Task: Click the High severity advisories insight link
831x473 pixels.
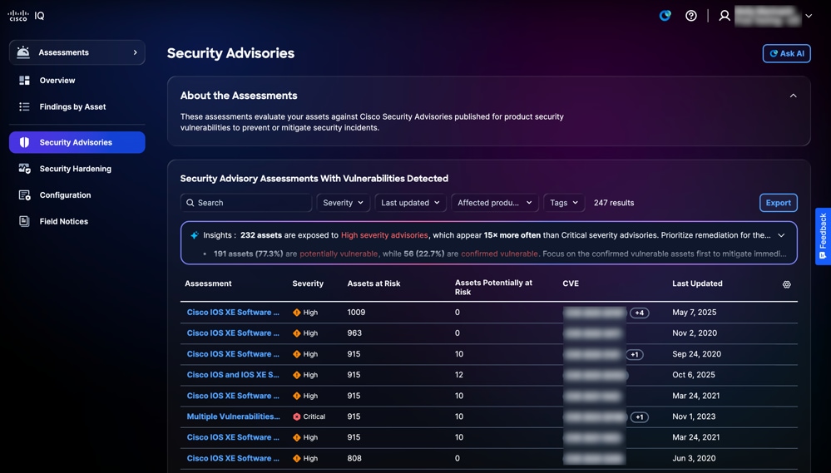Action: pyautogui.click(x=384, y=235)
